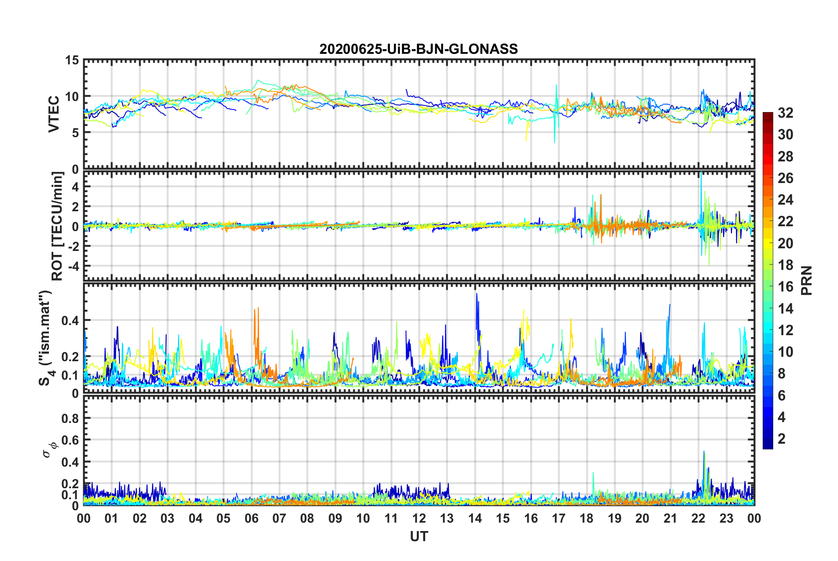Select the ROT [TECU/min] y-axis label
Viewport: 838px width, 561px height.
click(x=57, y=226)
